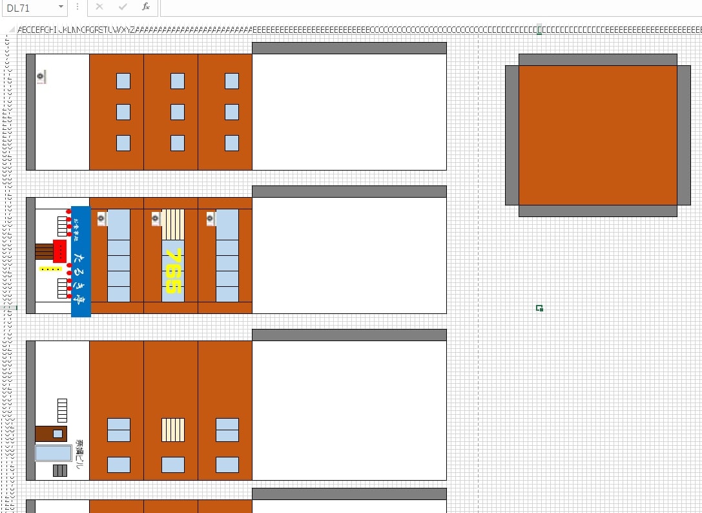Select the red box shape left of blue sign

pos(60,251)
